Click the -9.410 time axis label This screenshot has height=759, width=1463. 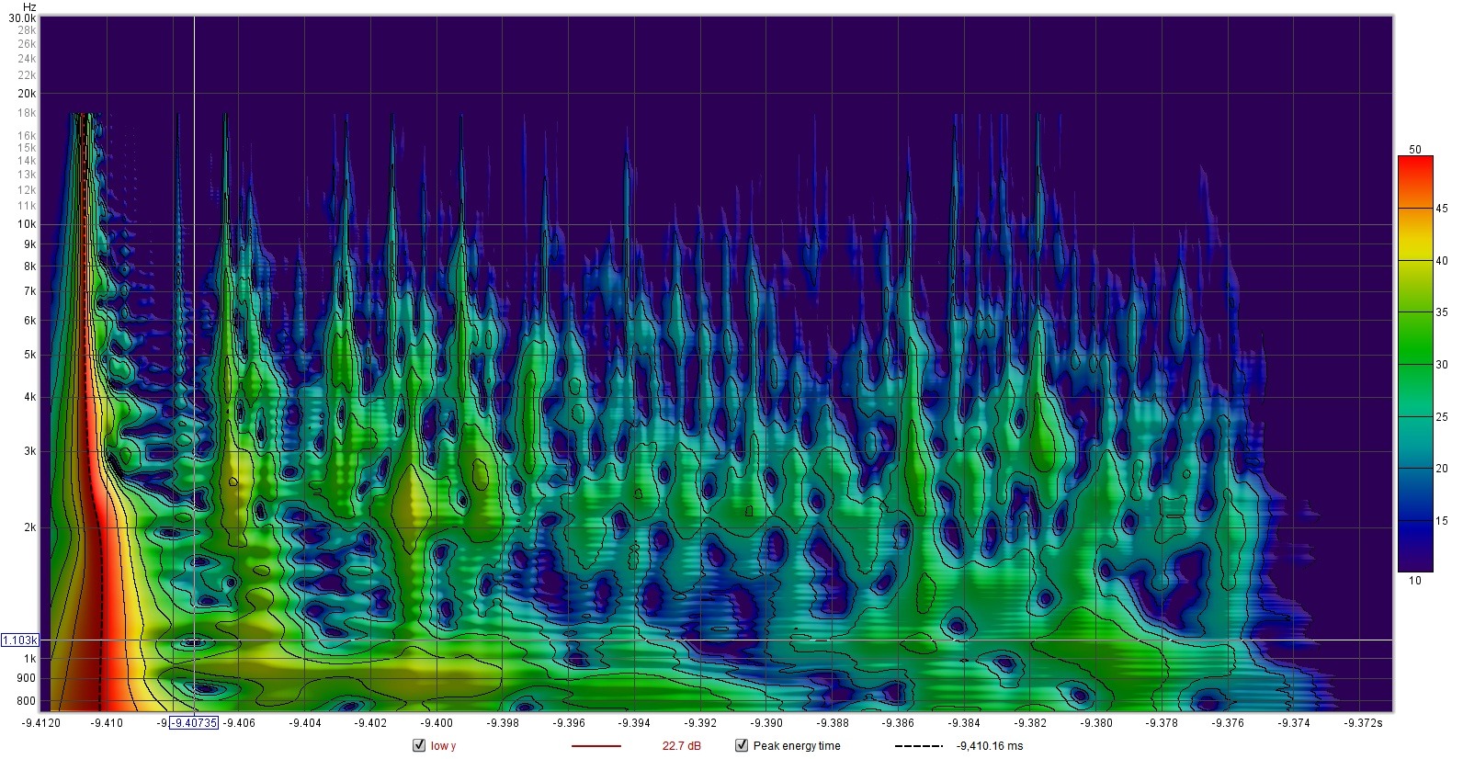[x=107, y=723]
